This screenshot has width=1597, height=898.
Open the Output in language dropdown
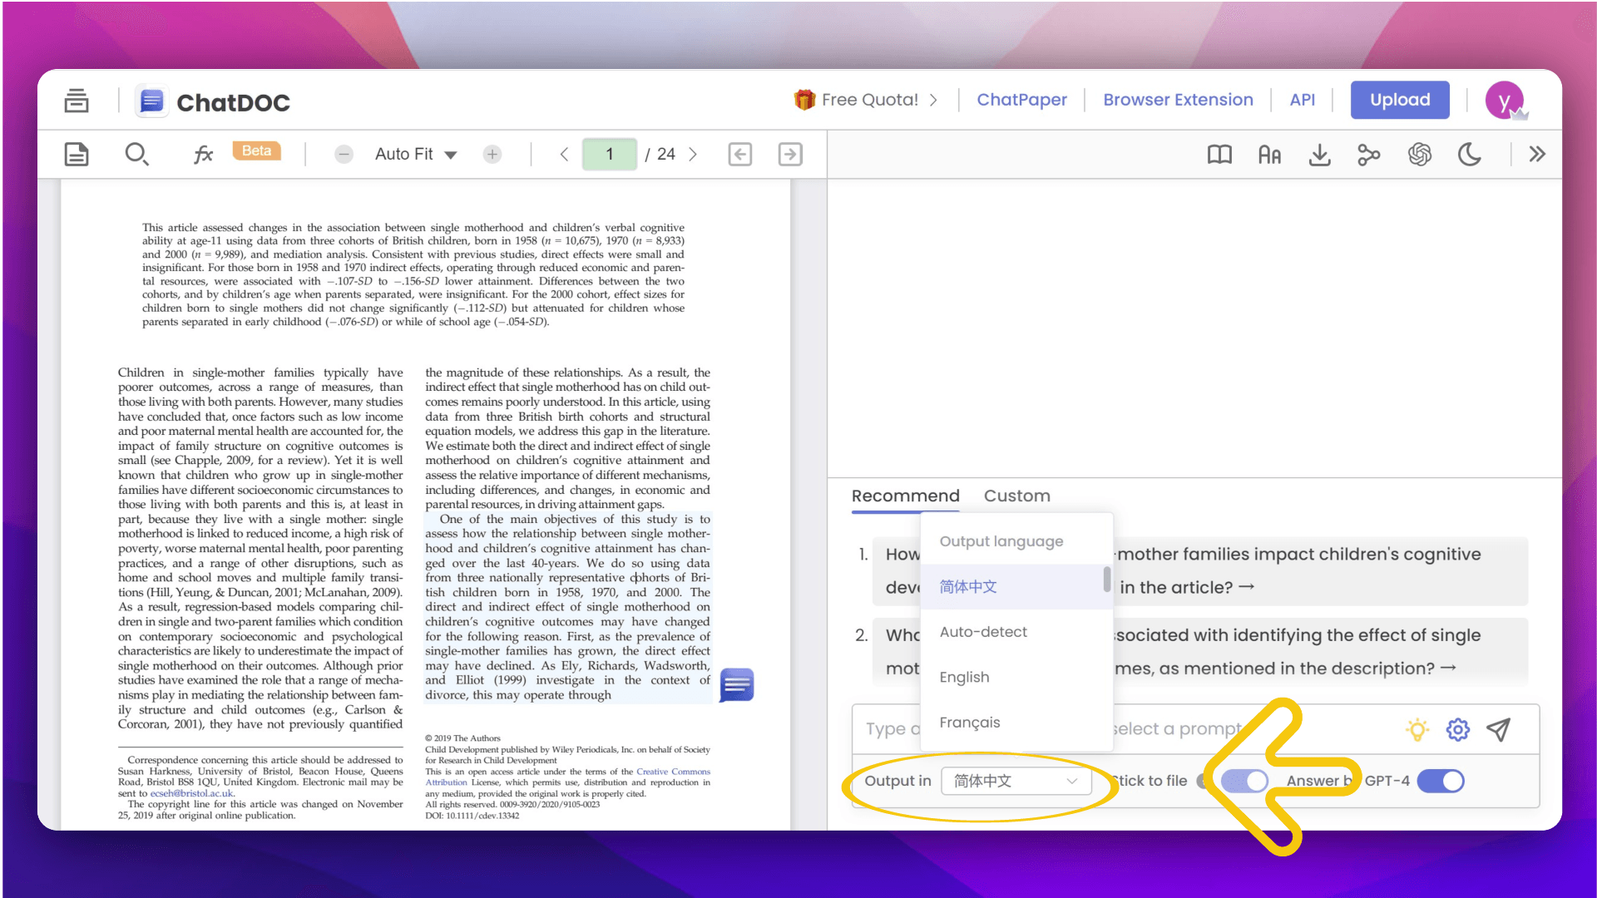(1016, 781)
